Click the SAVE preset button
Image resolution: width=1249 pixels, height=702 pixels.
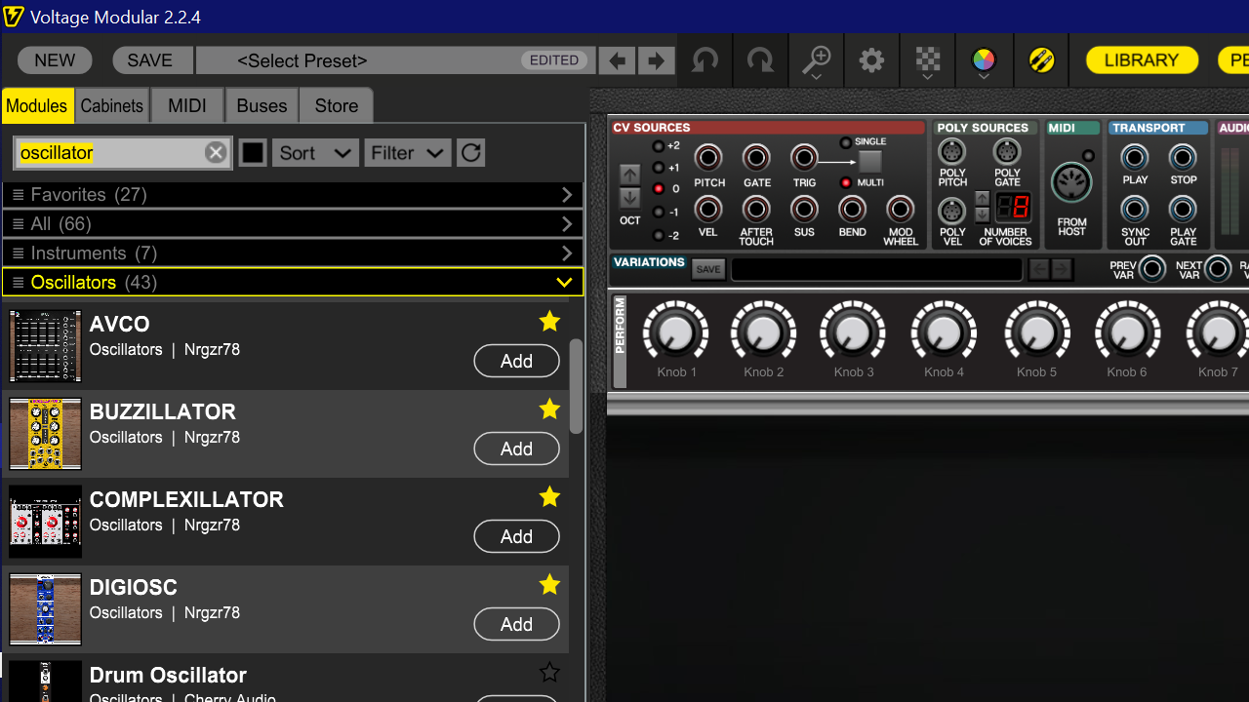150,60
